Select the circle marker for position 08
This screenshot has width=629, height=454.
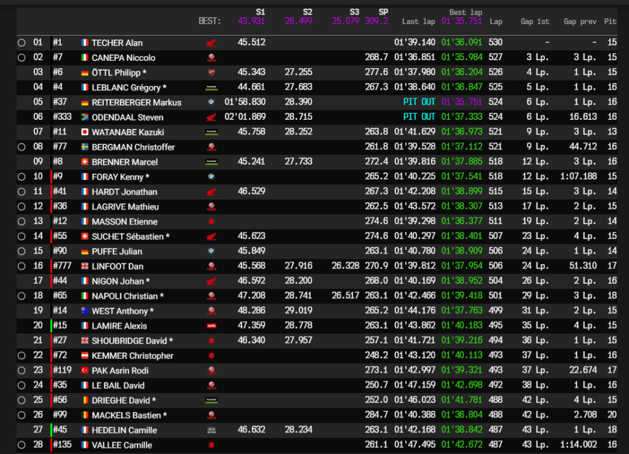coord(21,147)
